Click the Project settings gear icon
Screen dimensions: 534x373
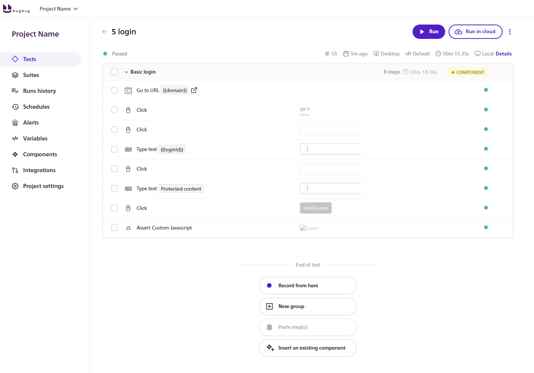[15, 186]
